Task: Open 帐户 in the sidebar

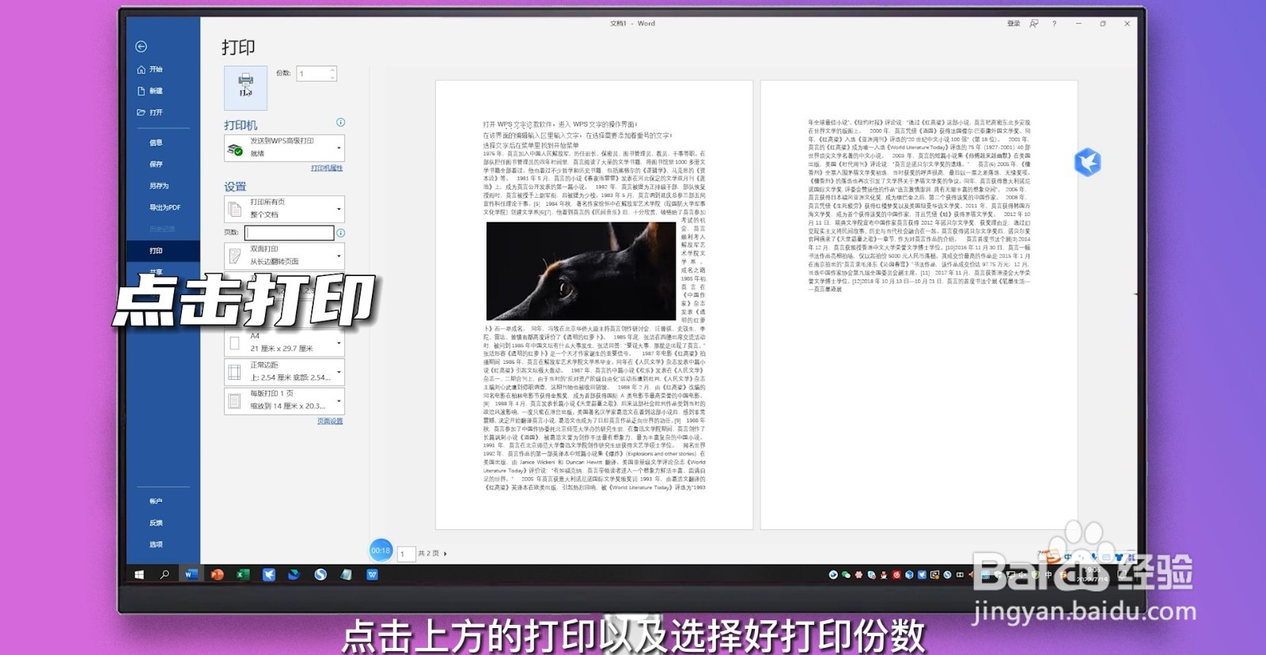Action: click(156, 501)
